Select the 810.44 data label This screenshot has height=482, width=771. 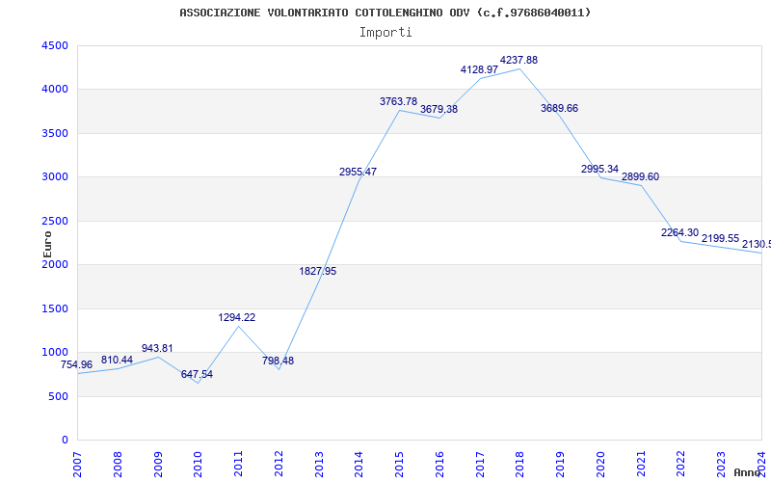coord(117,360)
